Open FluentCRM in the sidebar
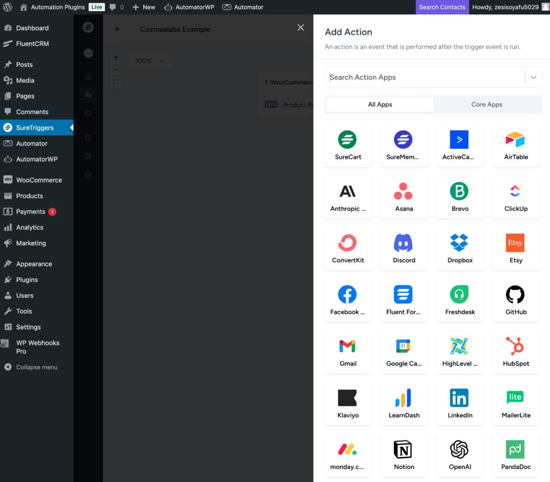Viewport: 550px width, 482px height. pos(37,44)
